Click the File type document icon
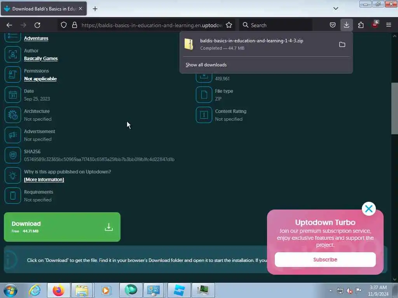Viewport: 398px width, 298px height. [204, 95]
